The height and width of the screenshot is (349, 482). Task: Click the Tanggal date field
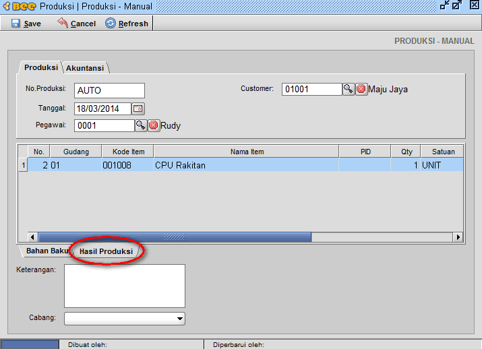(102, 108)
